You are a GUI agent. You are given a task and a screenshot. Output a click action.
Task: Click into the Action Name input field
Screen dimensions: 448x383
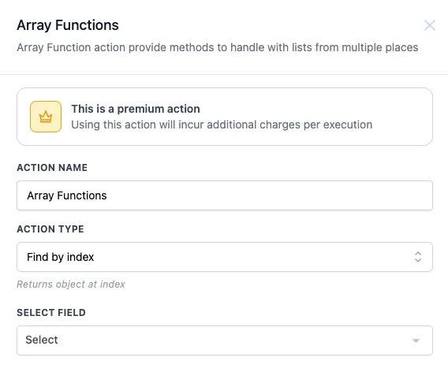click(x=225, y=195)
